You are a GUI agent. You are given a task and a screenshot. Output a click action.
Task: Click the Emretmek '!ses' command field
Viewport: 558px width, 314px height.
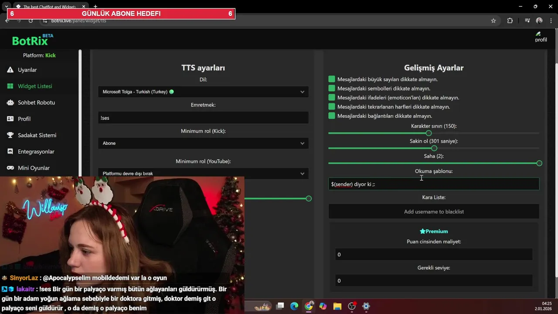click(x=203, y=118)
